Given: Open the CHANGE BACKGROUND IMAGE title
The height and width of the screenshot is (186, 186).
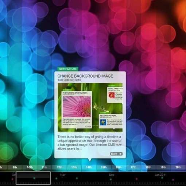Looking at the screenshot, I should pos(85,76).
